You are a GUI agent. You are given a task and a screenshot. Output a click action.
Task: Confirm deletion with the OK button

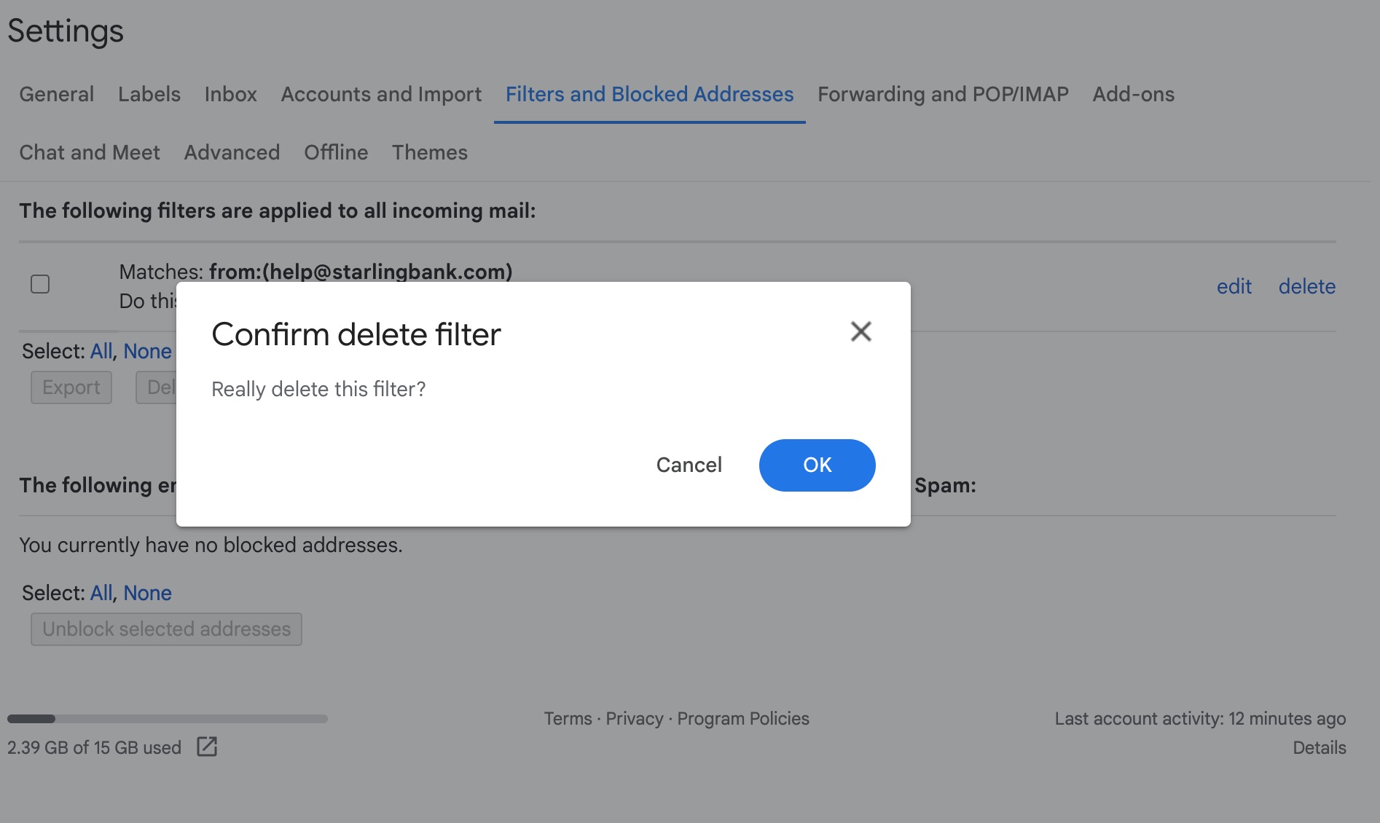tap(817, 465)
